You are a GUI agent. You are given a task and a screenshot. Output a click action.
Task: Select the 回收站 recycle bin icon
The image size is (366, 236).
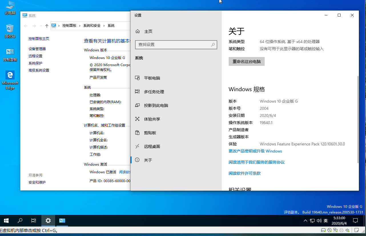tap(10, 31)
